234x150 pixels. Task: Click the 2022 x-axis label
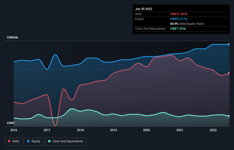[213, 130]
